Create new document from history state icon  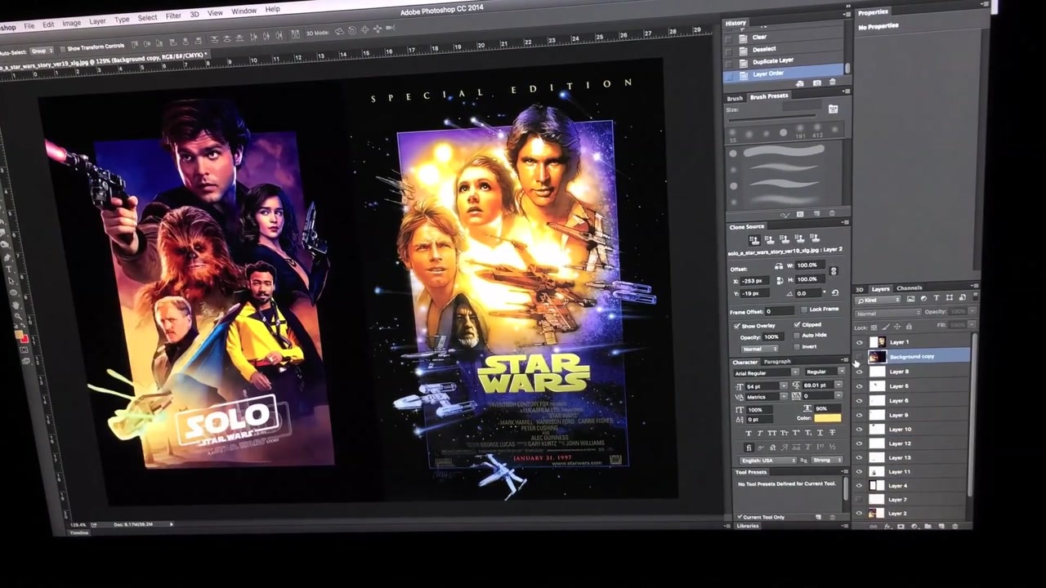coord(800,83)
